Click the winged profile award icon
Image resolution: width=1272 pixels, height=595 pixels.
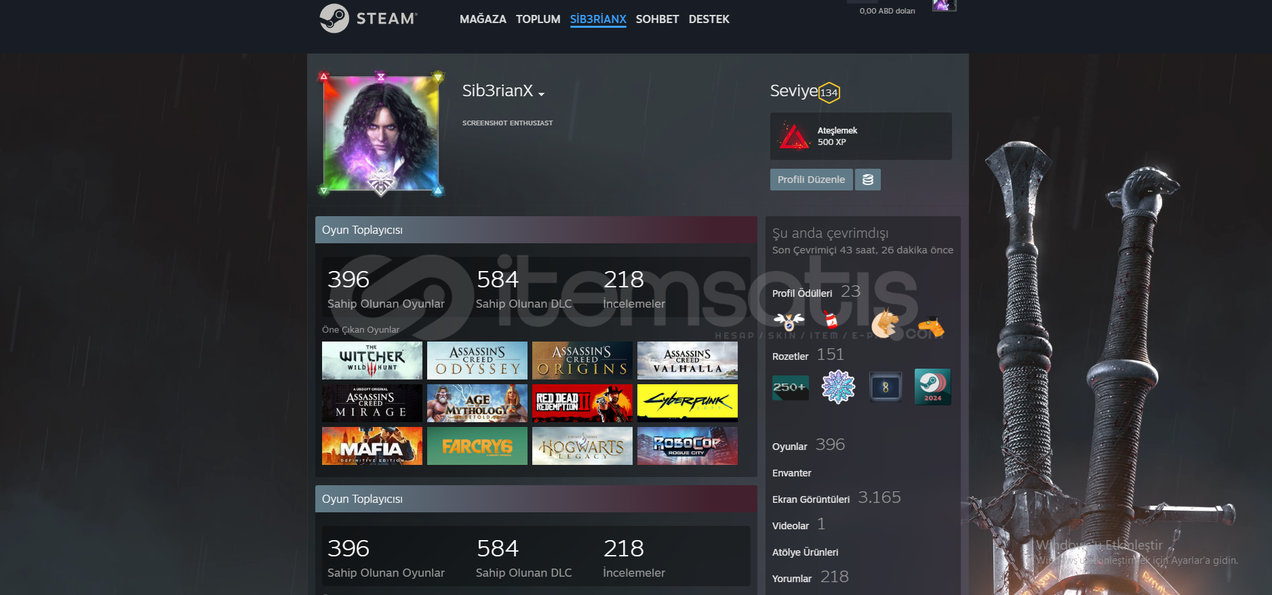click(x=789, y=322)
